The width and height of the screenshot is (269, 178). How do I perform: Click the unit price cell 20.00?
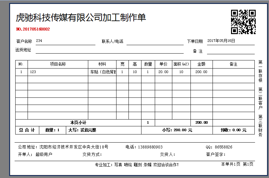coord(163,72)
